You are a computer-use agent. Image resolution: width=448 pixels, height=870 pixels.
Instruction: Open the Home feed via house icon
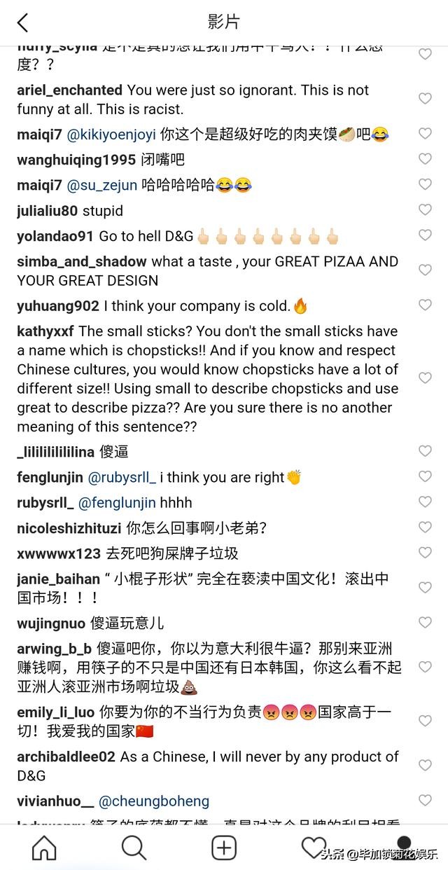43,847
